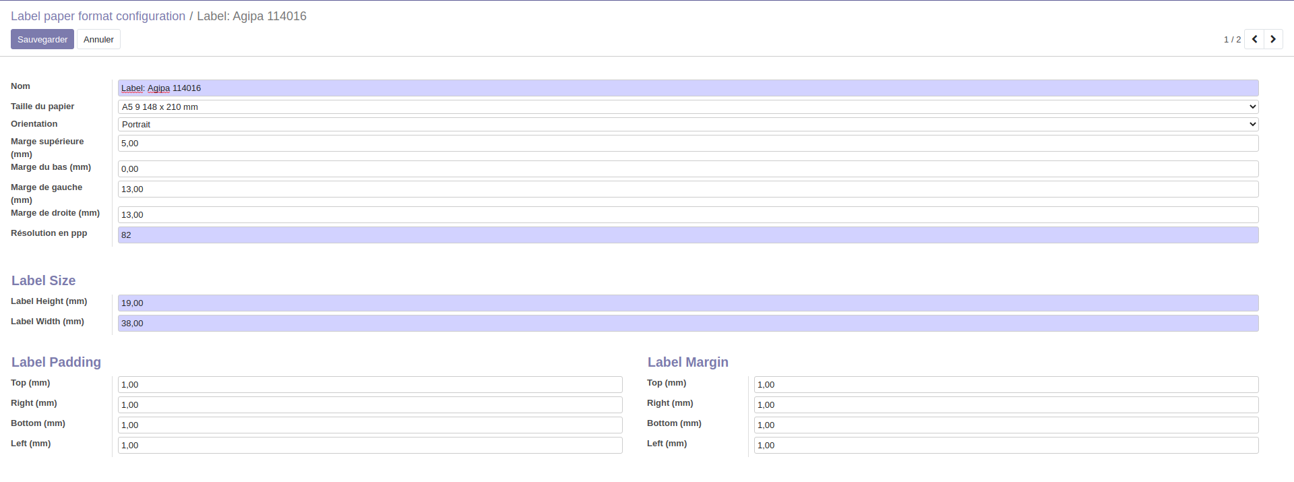Image resolution: width=1294 pixels, height=482 pixels.
Task: Open the Taille du papier dropdown
Action: [x=687, y=107]
